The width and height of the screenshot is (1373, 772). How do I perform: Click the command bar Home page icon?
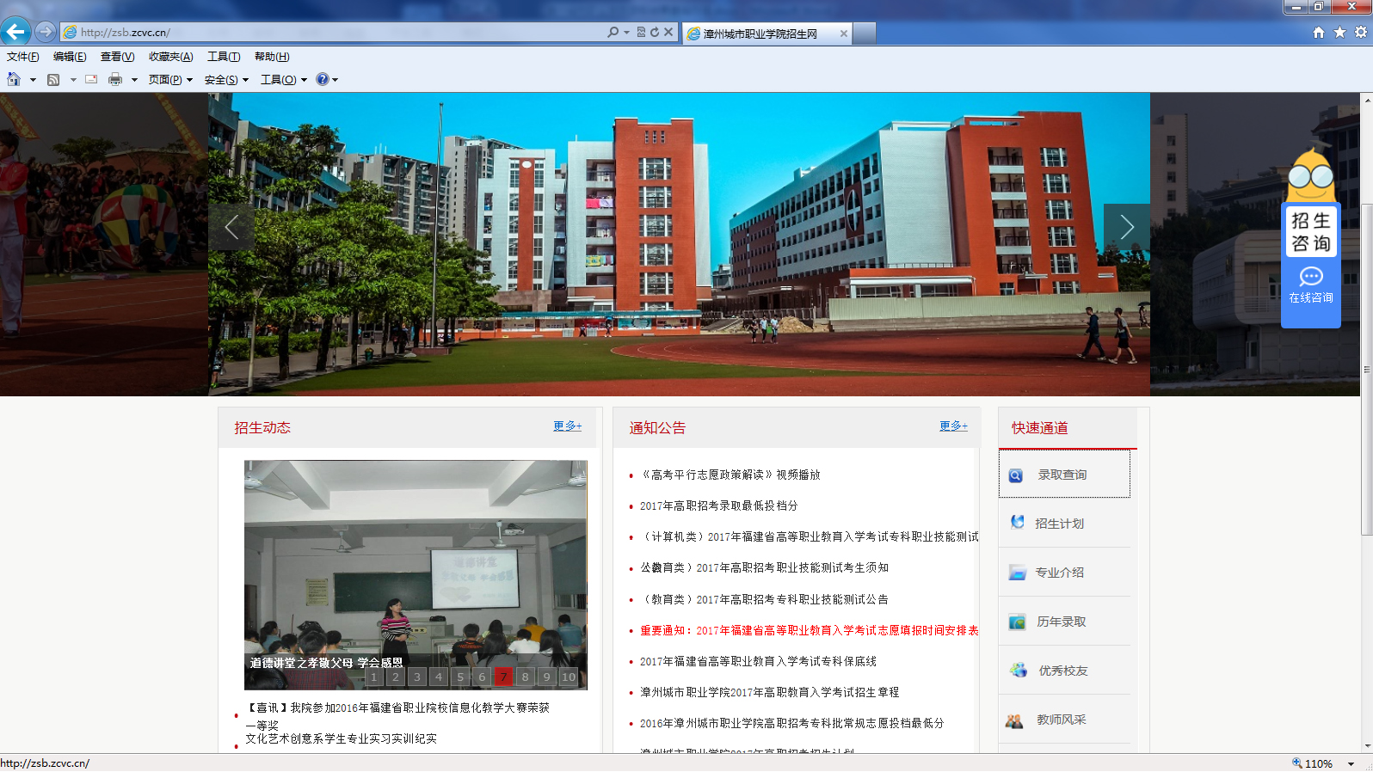click(14, 80)
